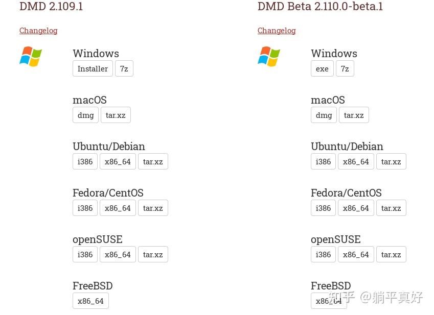Viewport: 434px width, 315px height.
Task: Get the Ubuntu/Debian x86_64 package for DMD Beta
Action: [x=356, y=161]
